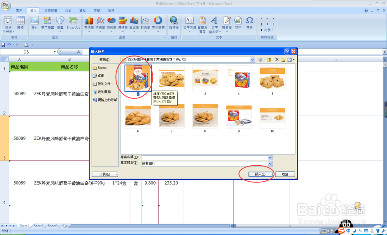The image size is (387, 235).
Task: Open the special symbols (符號) dropdown
Action: 269,30
